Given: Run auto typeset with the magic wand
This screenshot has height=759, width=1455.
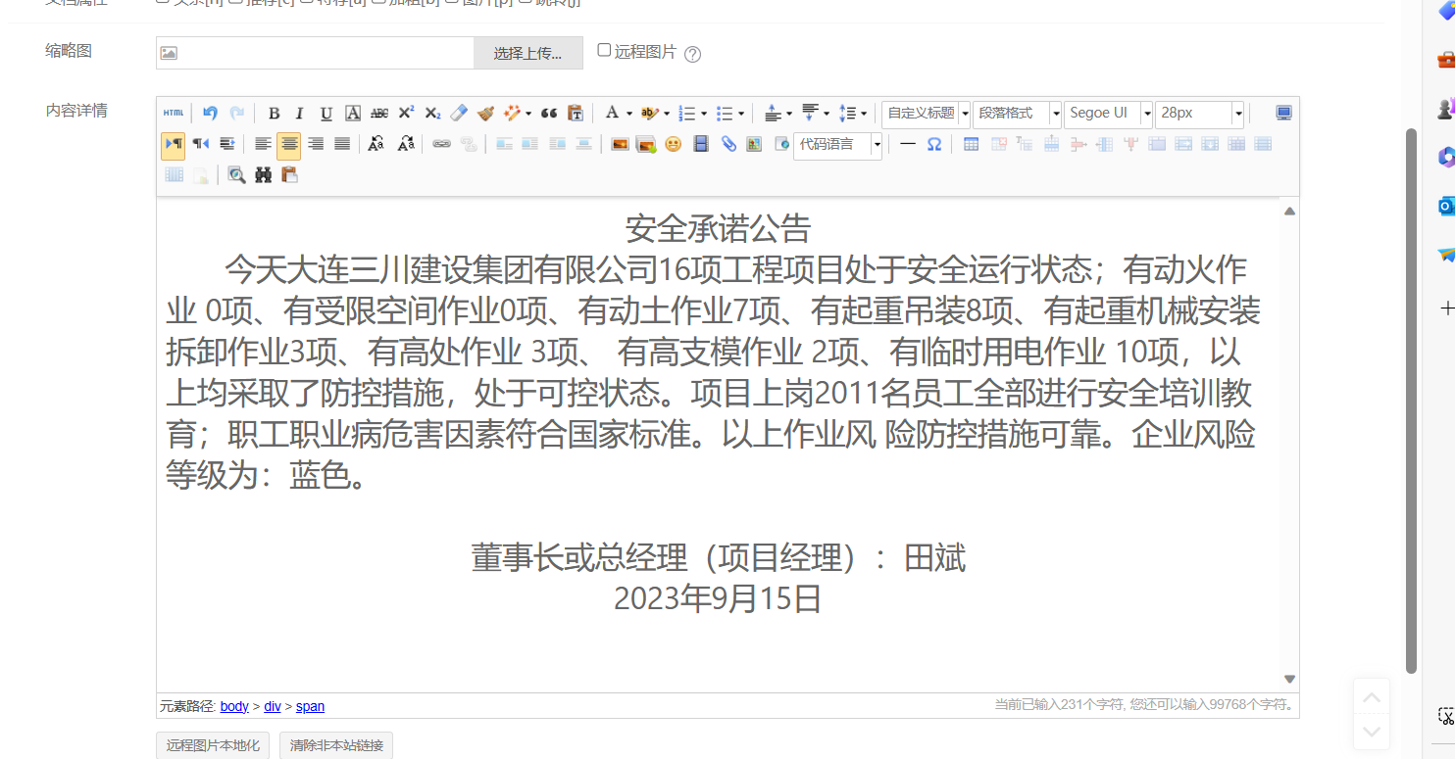Looking at the screenshot, I should 512,113.
